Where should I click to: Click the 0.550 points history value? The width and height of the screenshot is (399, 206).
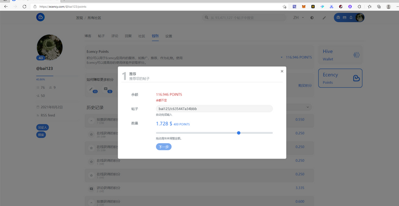[300, 119]
